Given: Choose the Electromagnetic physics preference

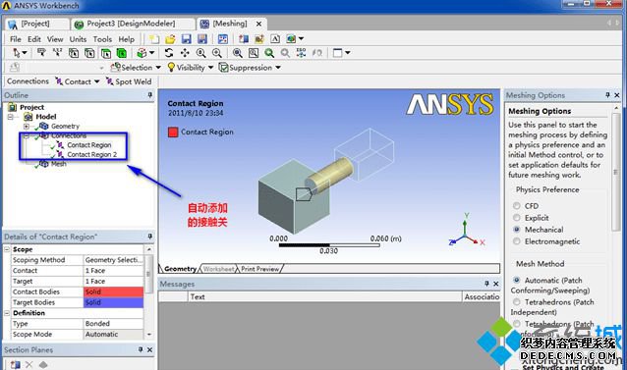Looking at the screenshot, I should point(517,241).
